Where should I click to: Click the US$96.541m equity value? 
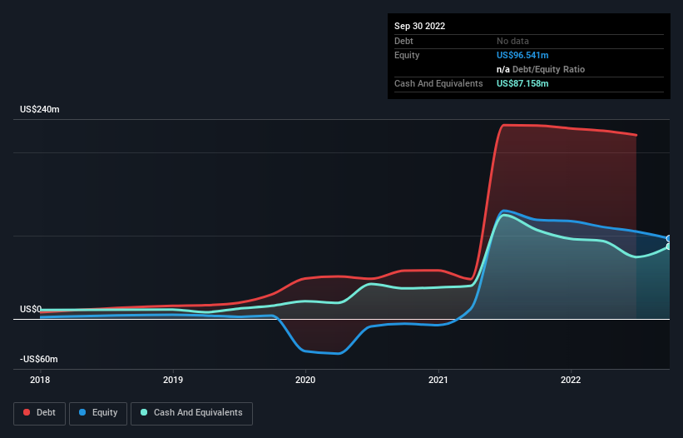click(522, 55)
